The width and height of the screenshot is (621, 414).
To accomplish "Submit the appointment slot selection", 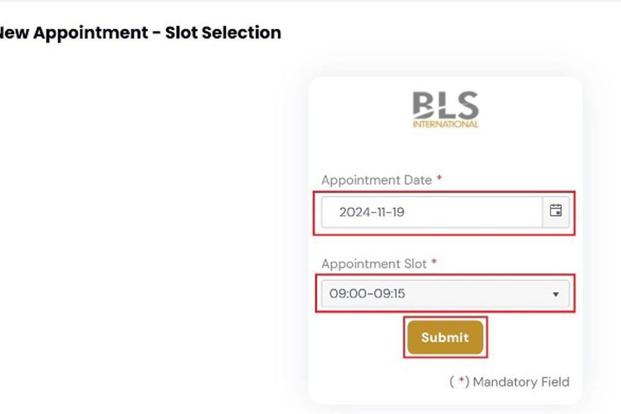I will coord(445,337).
